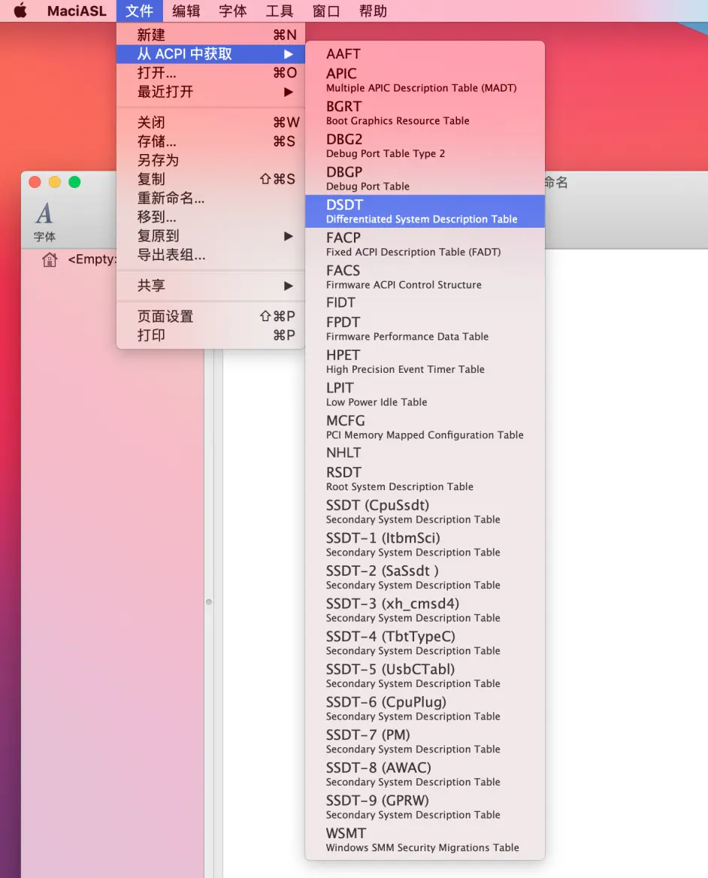Select RSDT Root System Description Table
This screenshot has width=708, height=878.
click(x=425, y=479)
